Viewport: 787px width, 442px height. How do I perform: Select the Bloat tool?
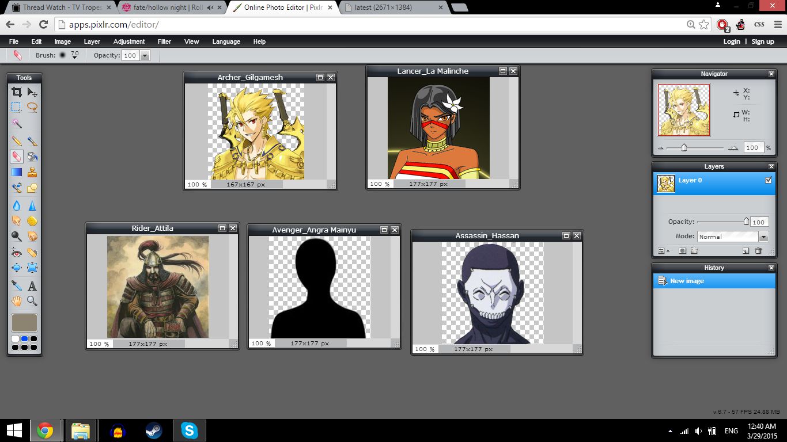[17, 268]
